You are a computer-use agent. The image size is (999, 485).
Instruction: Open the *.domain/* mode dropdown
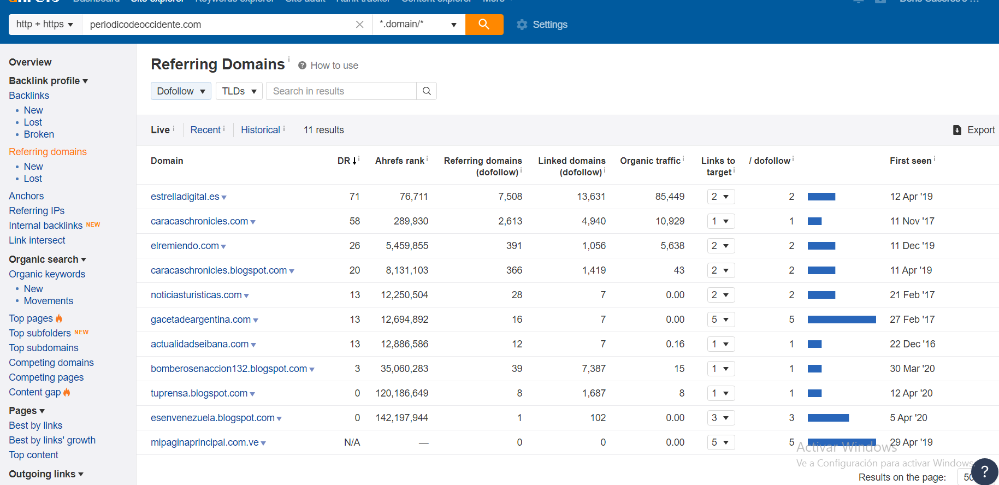tap(418, 25)
